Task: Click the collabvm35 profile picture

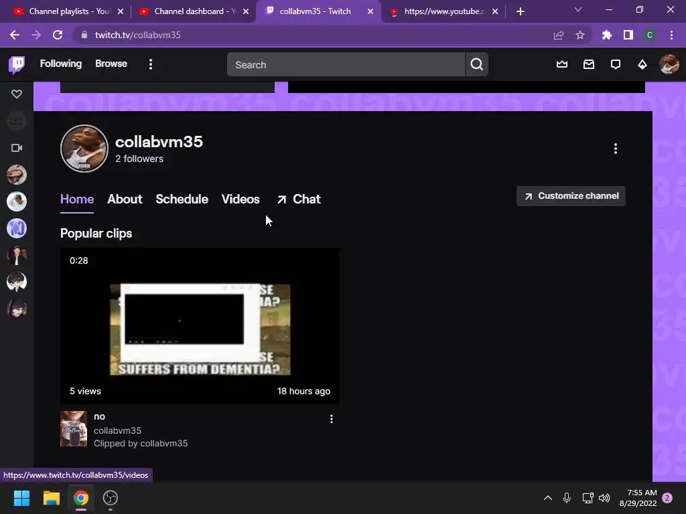Action: (x=84, y=149)
